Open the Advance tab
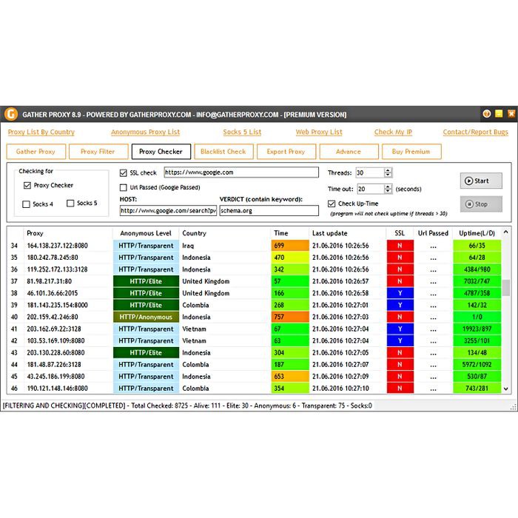 pyautogui.click(x=349, y=152)
